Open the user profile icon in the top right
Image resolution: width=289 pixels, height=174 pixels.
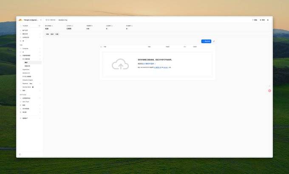(x=268, y=20)
